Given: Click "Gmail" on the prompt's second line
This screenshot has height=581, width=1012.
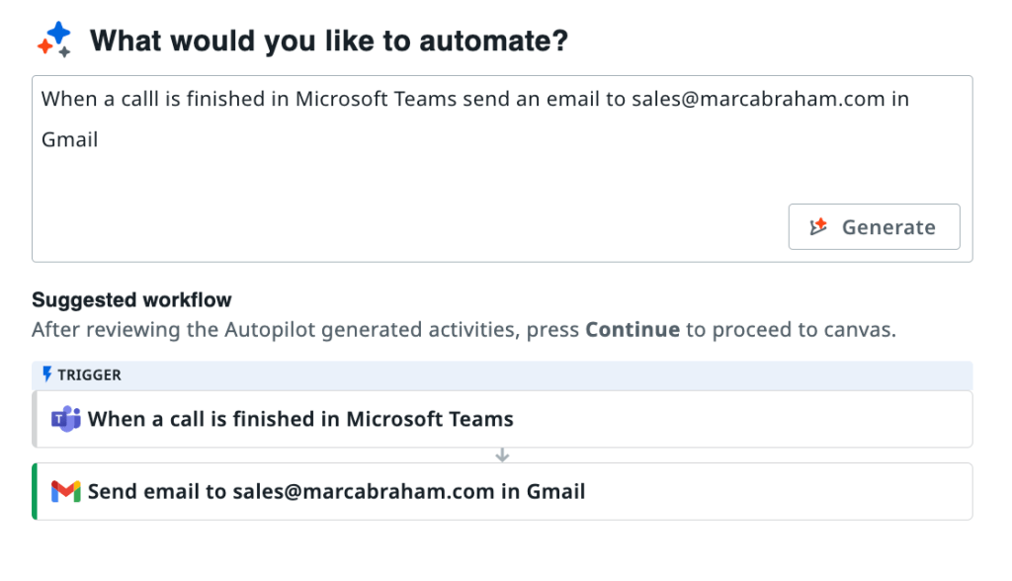Looking at the screenshot, I should point(69,139).
